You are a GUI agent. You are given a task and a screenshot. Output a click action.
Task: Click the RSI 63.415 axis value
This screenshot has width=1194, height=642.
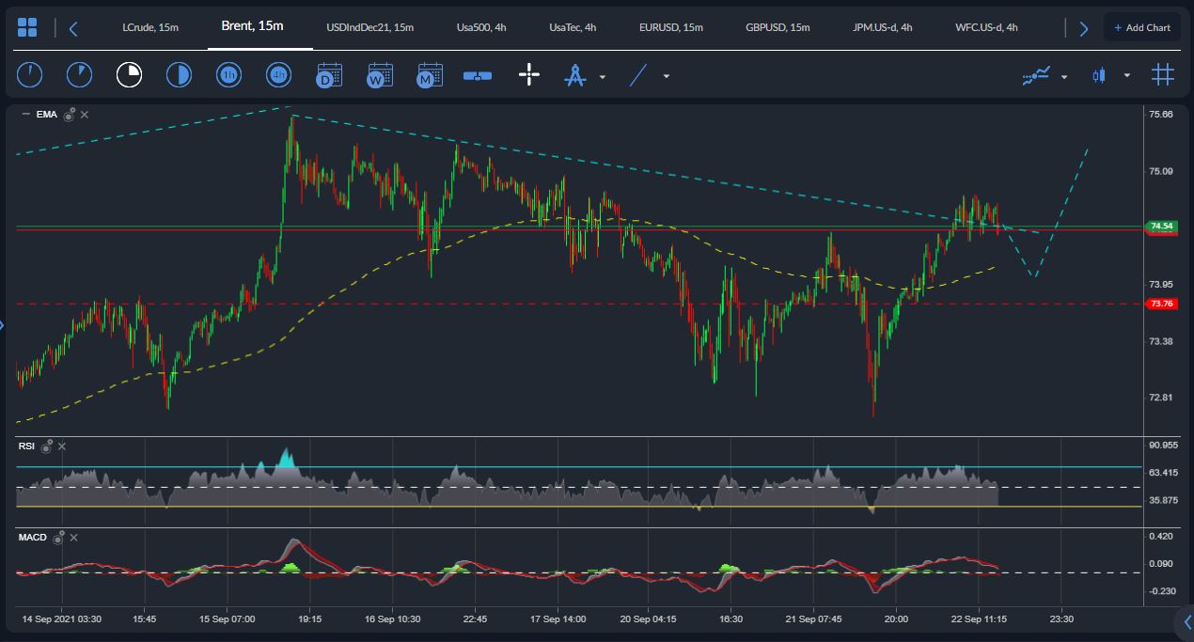click(x=1163, y=473)
